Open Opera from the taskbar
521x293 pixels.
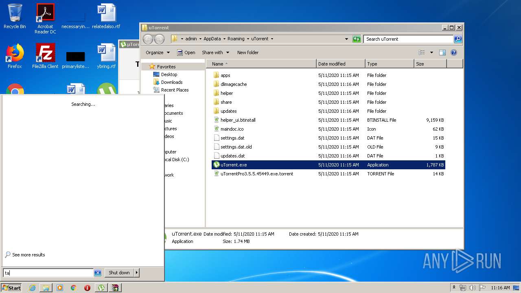point(87,288)
